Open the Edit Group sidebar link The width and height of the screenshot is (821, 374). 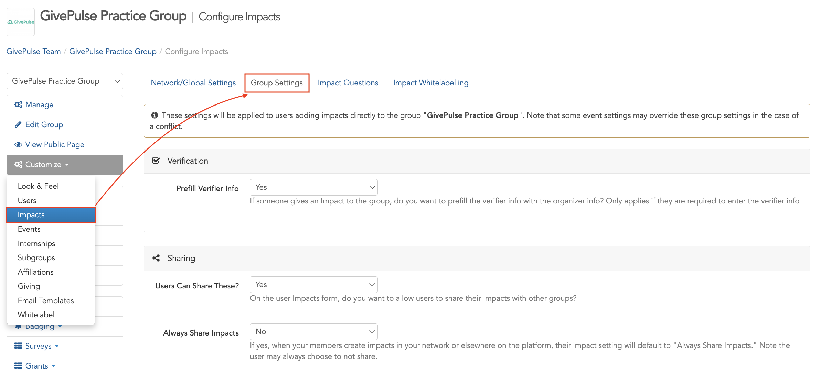pos(44,124)
